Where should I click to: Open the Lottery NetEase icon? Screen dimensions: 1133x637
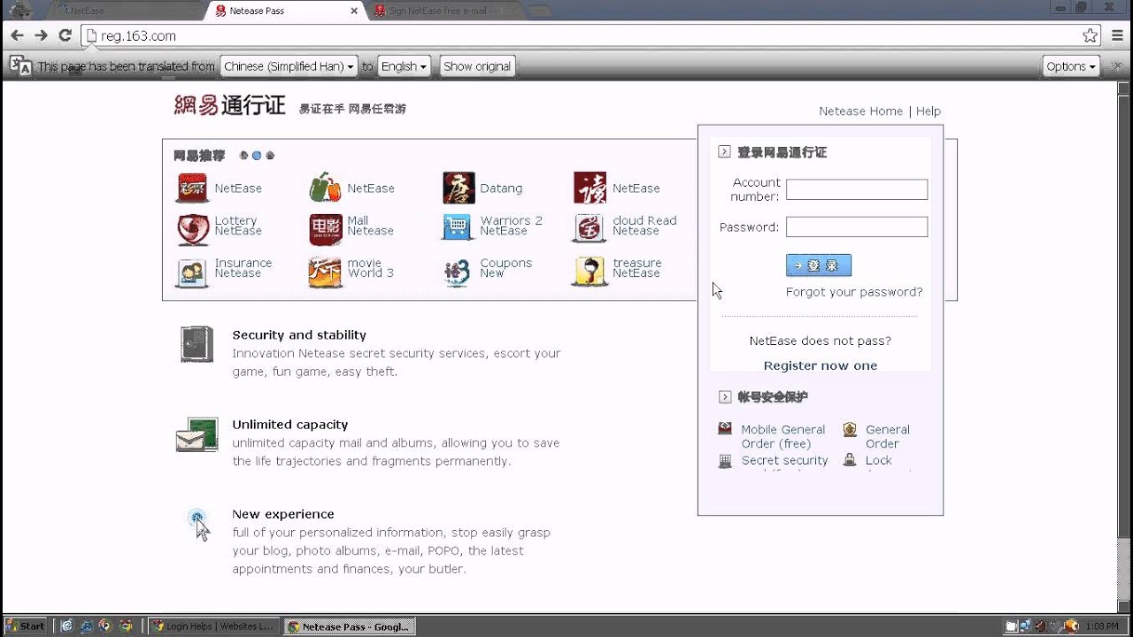(193, 229)
